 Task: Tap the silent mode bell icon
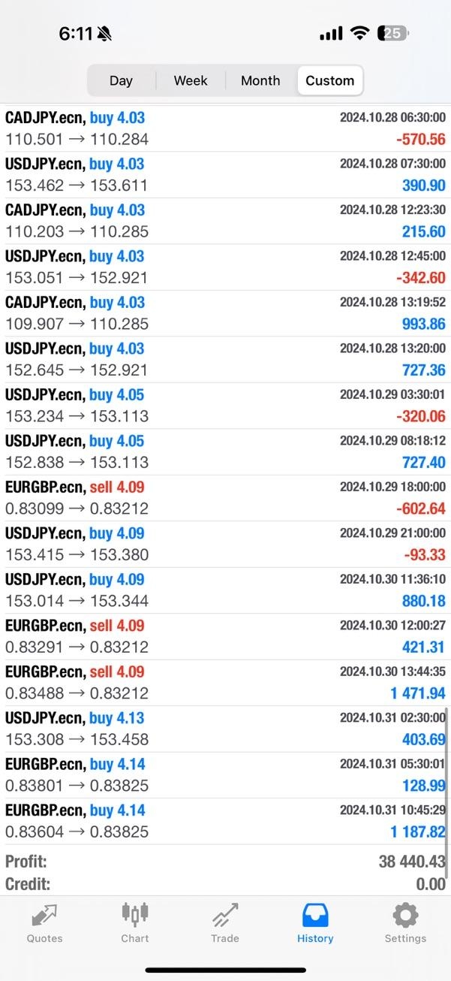[104, 34]
